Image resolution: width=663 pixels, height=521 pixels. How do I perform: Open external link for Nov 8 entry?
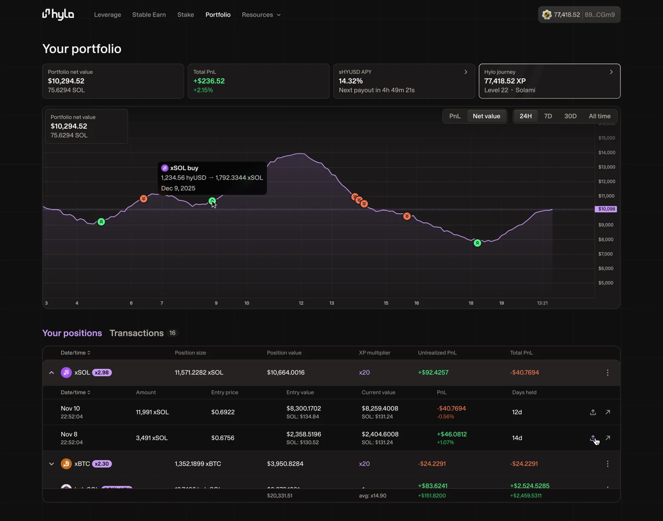608,438
